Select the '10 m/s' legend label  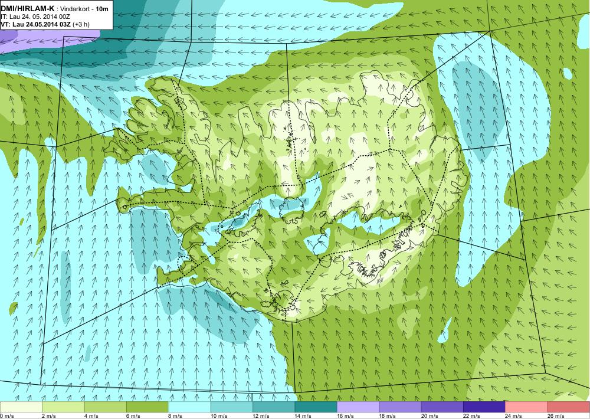(219, 416)
